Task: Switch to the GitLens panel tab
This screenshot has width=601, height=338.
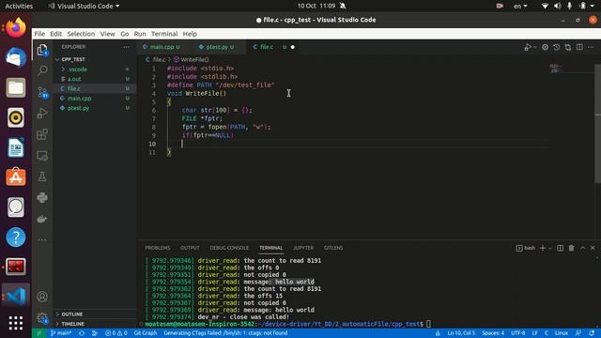Action: point(333,248)
